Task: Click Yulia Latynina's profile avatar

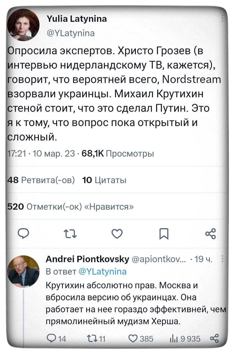Action: click(23, 25)
